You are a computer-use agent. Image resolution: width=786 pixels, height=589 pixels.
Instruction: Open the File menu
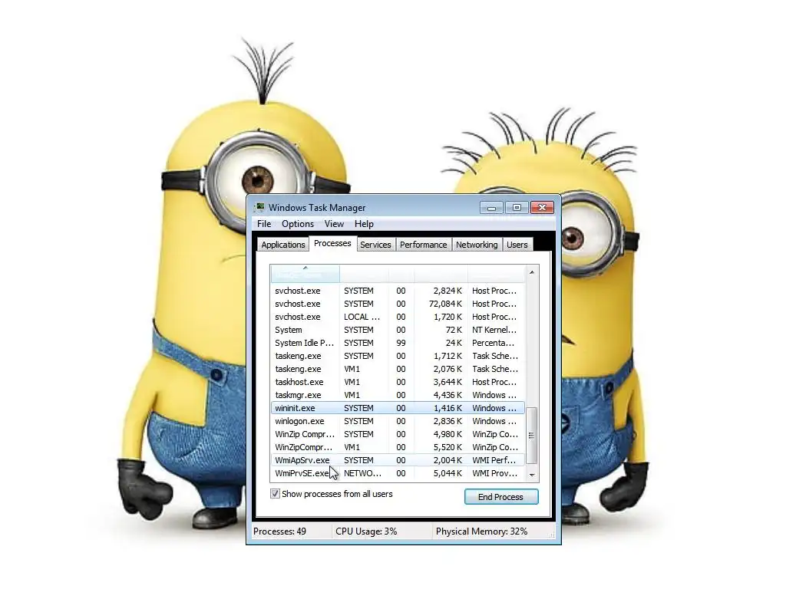[x=264, y=224]
